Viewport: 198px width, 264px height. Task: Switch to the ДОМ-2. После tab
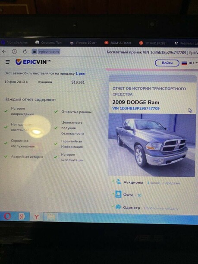pyautogui.click(x=118, y=43)
